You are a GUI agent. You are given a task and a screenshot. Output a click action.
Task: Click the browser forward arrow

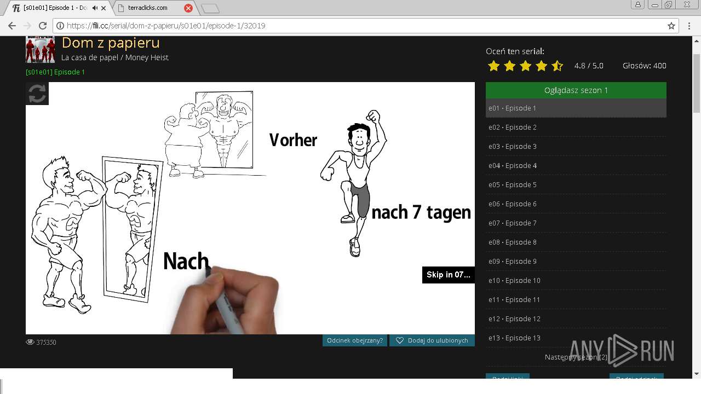click(27, 26)
